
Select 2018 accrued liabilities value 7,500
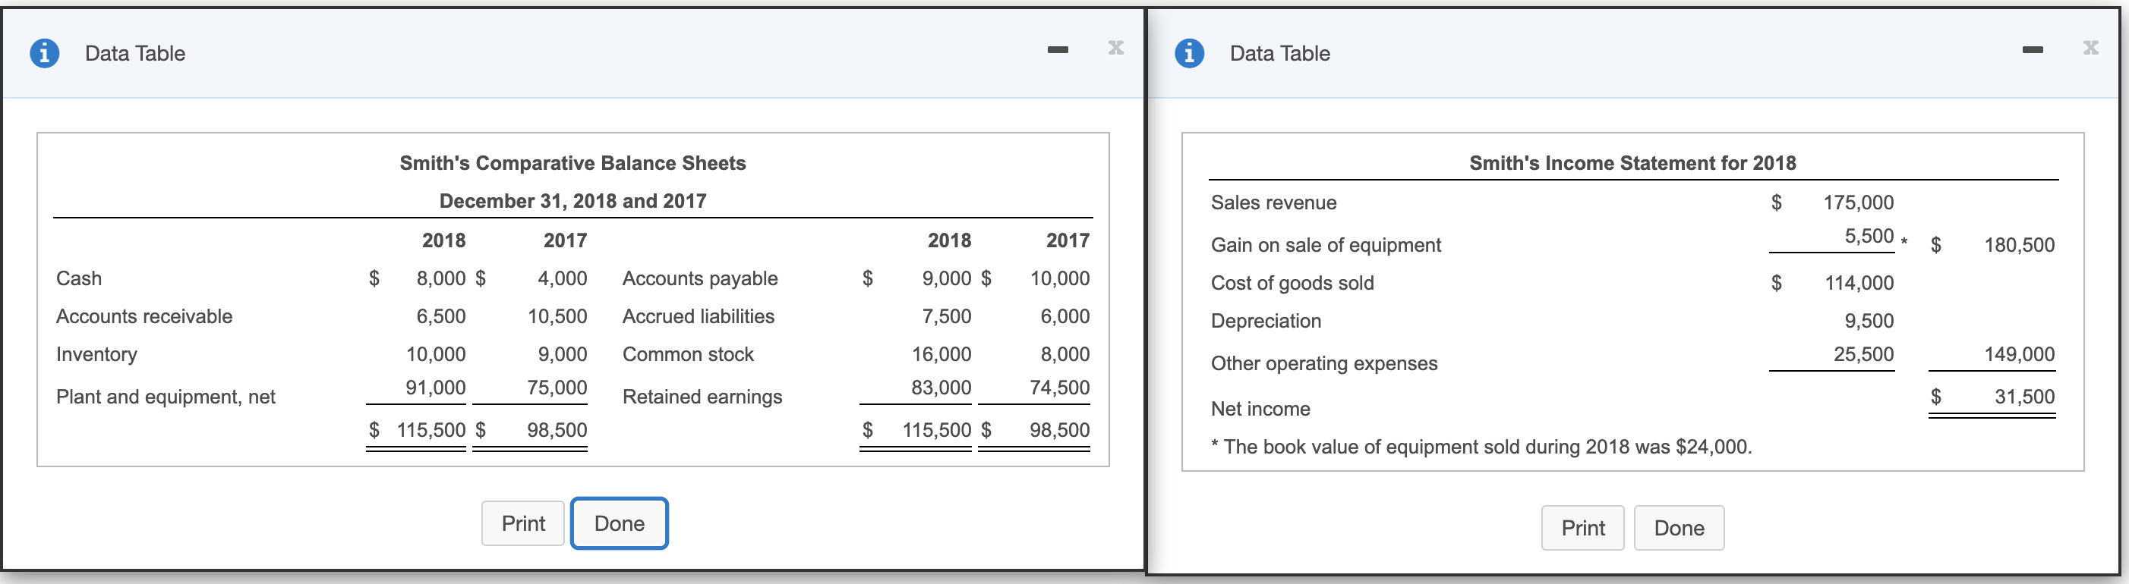point(946,316)
